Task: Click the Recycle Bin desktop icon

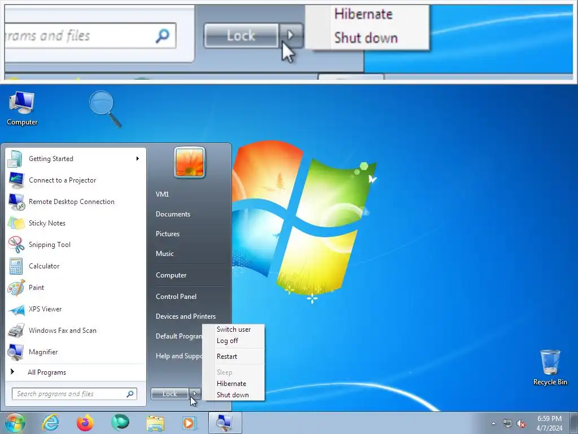Action: [x=550, y=367]
